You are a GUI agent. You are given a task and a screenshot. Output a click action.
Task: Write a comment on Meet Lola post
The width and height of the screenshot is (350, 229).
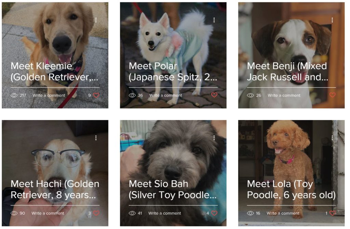[283, 213]
